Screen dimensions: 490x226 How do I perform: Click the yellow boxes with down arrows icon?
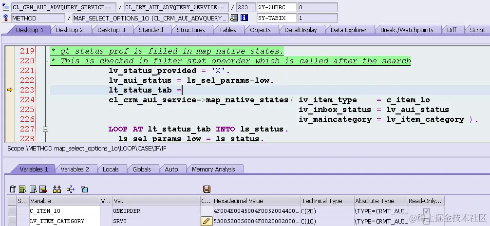tap(57, 189)
